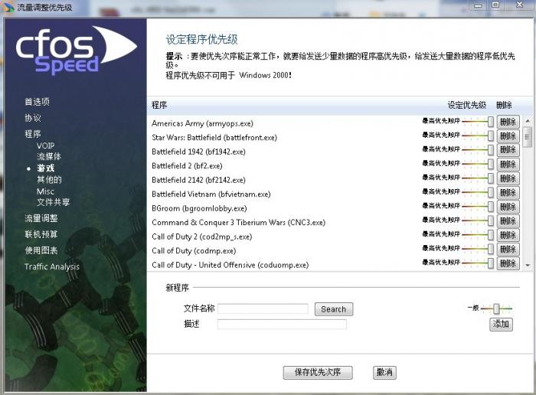Select VOIP program category
This screenshot has height=395, width=536.
[x=45, y=145]
